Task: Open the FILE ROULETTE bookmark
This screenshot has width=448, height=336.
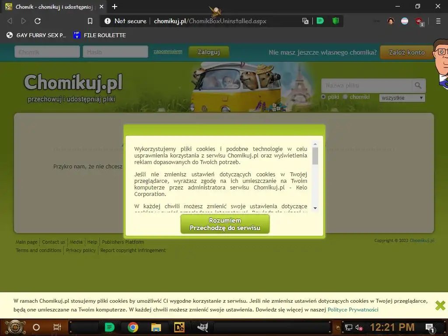Action: tap(99, 35)
